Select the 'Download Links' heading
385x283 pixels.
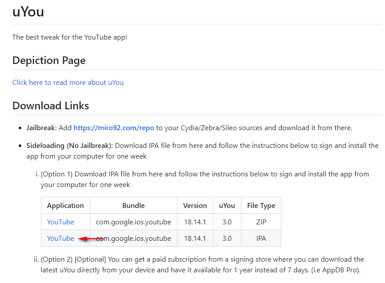click(x=51, y=106)
